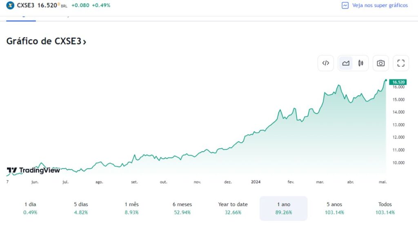Viewport: 418px width, 235px height.
Task: Switch to the 1 dia tab
Action: pos(29,208)
